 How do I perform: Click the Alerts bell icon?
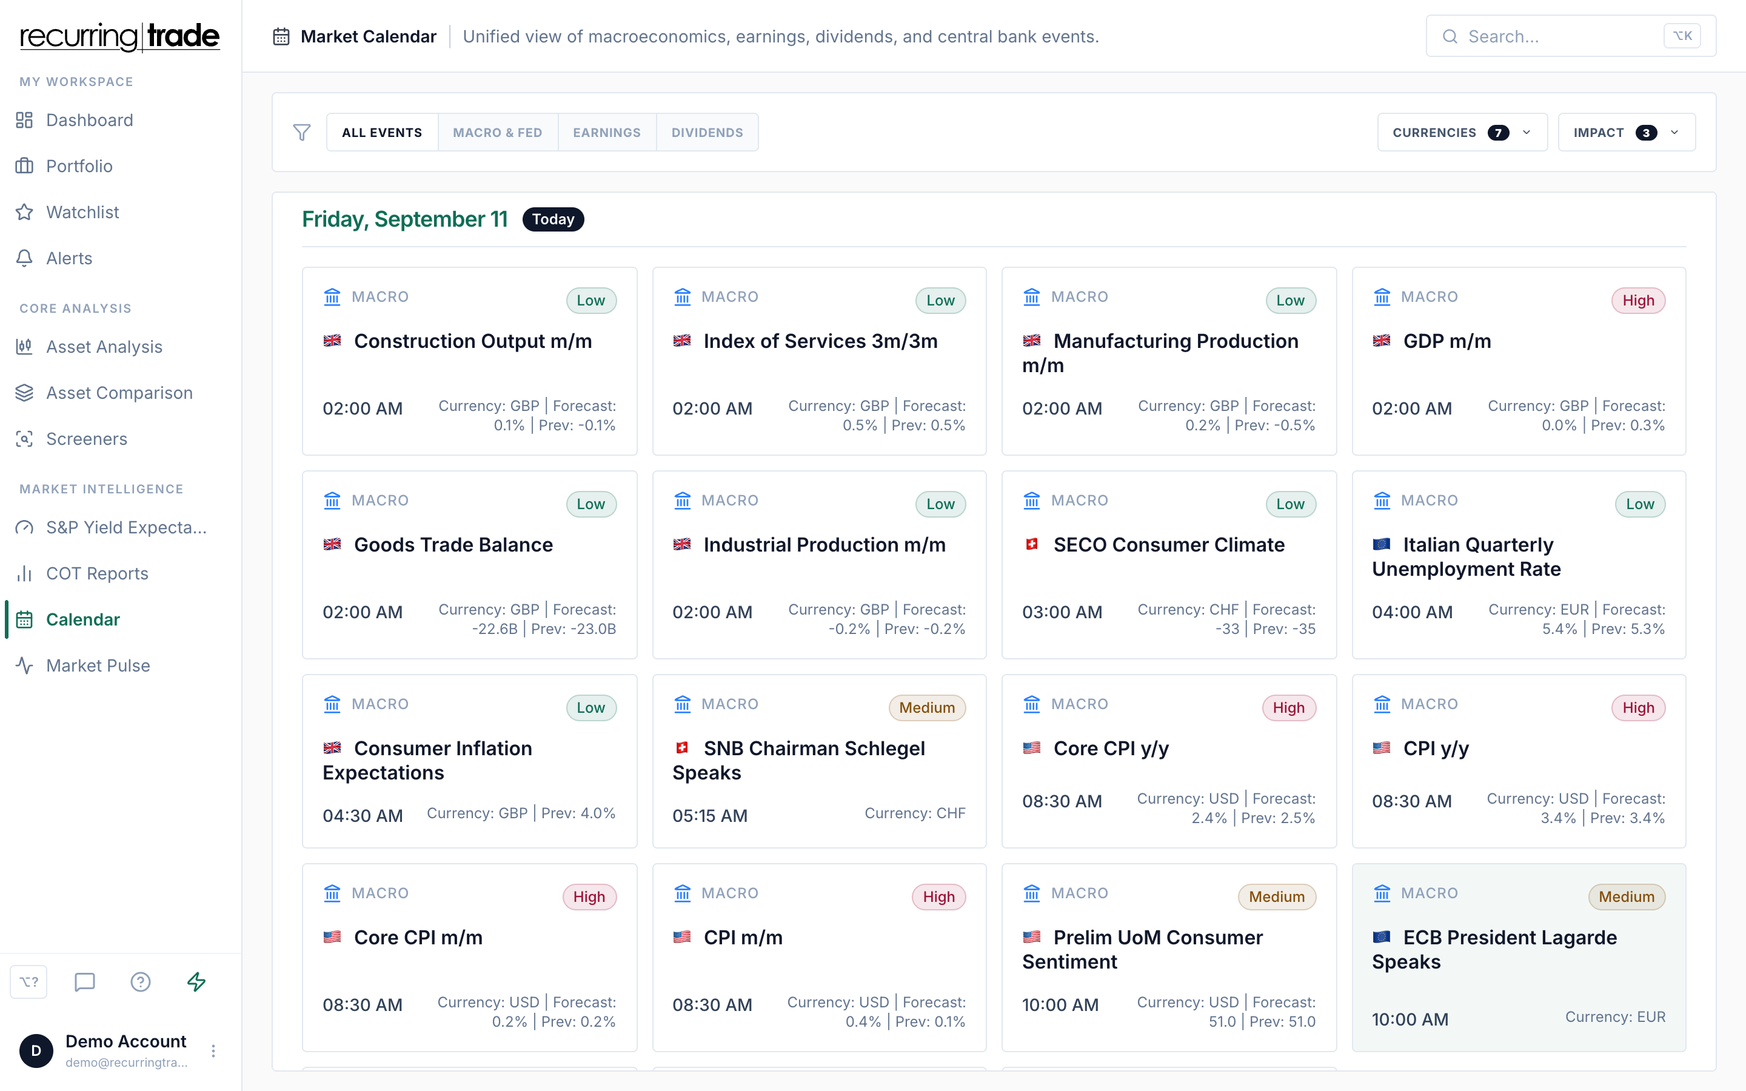(24, 258)
